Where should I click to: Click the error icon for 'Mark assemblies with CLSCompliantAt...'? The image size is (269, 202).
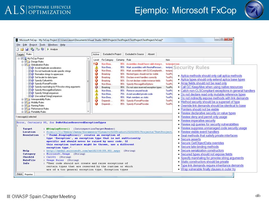tap(97, 71)
